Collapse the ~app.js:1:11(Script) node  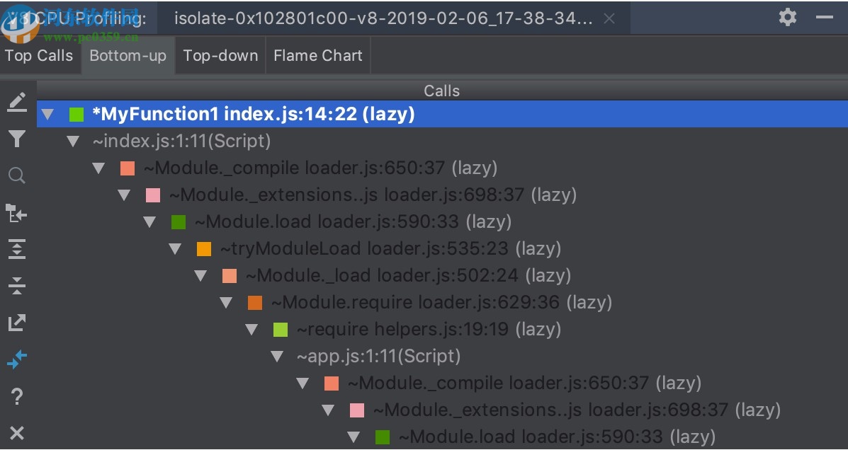[x=277, y=356]
